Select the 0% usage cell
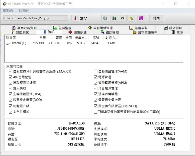The height and width of the screenshot is (156, 195). tap(69, 43)
